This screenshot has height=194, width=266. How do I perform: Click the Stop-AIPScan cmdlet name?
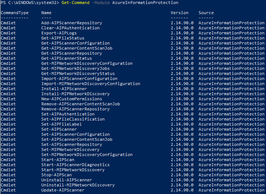(57, 175)
